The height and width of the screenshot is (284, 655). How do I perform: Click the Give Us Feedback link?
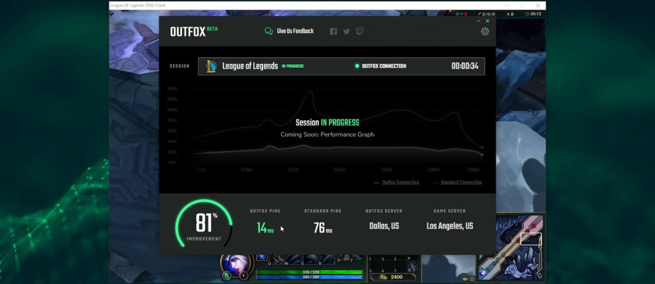(295, 31)
